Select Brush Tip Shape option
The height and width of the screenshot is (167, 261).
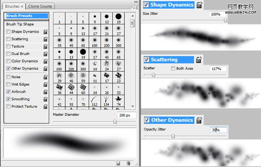(x=20, y=24)
